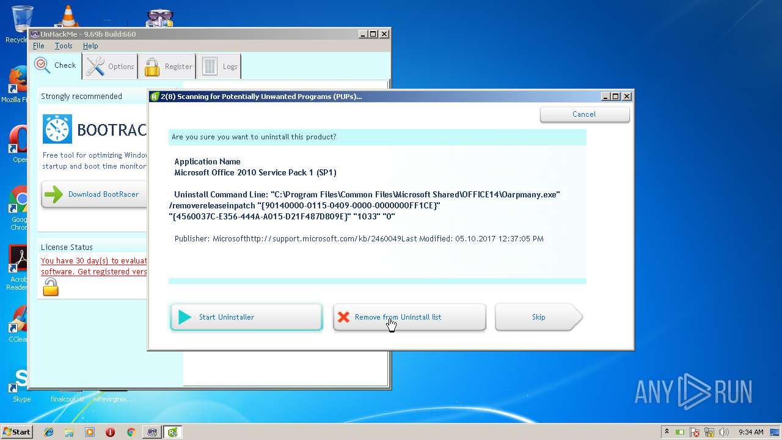Skip this product in the scan dialog
Screen dimensions: 782x440
point(538,317)
